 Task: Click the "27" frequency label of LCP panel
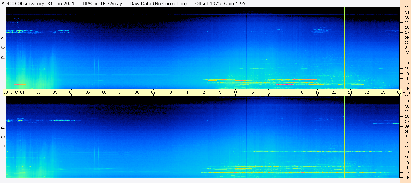tap(407, 121)
